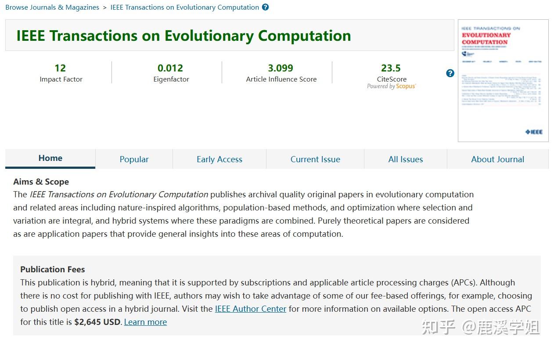The image size is (554, 349).
Task: Click the Eigenfactor value 0.012
Action: pyautogui.click(x=170, y=68)
